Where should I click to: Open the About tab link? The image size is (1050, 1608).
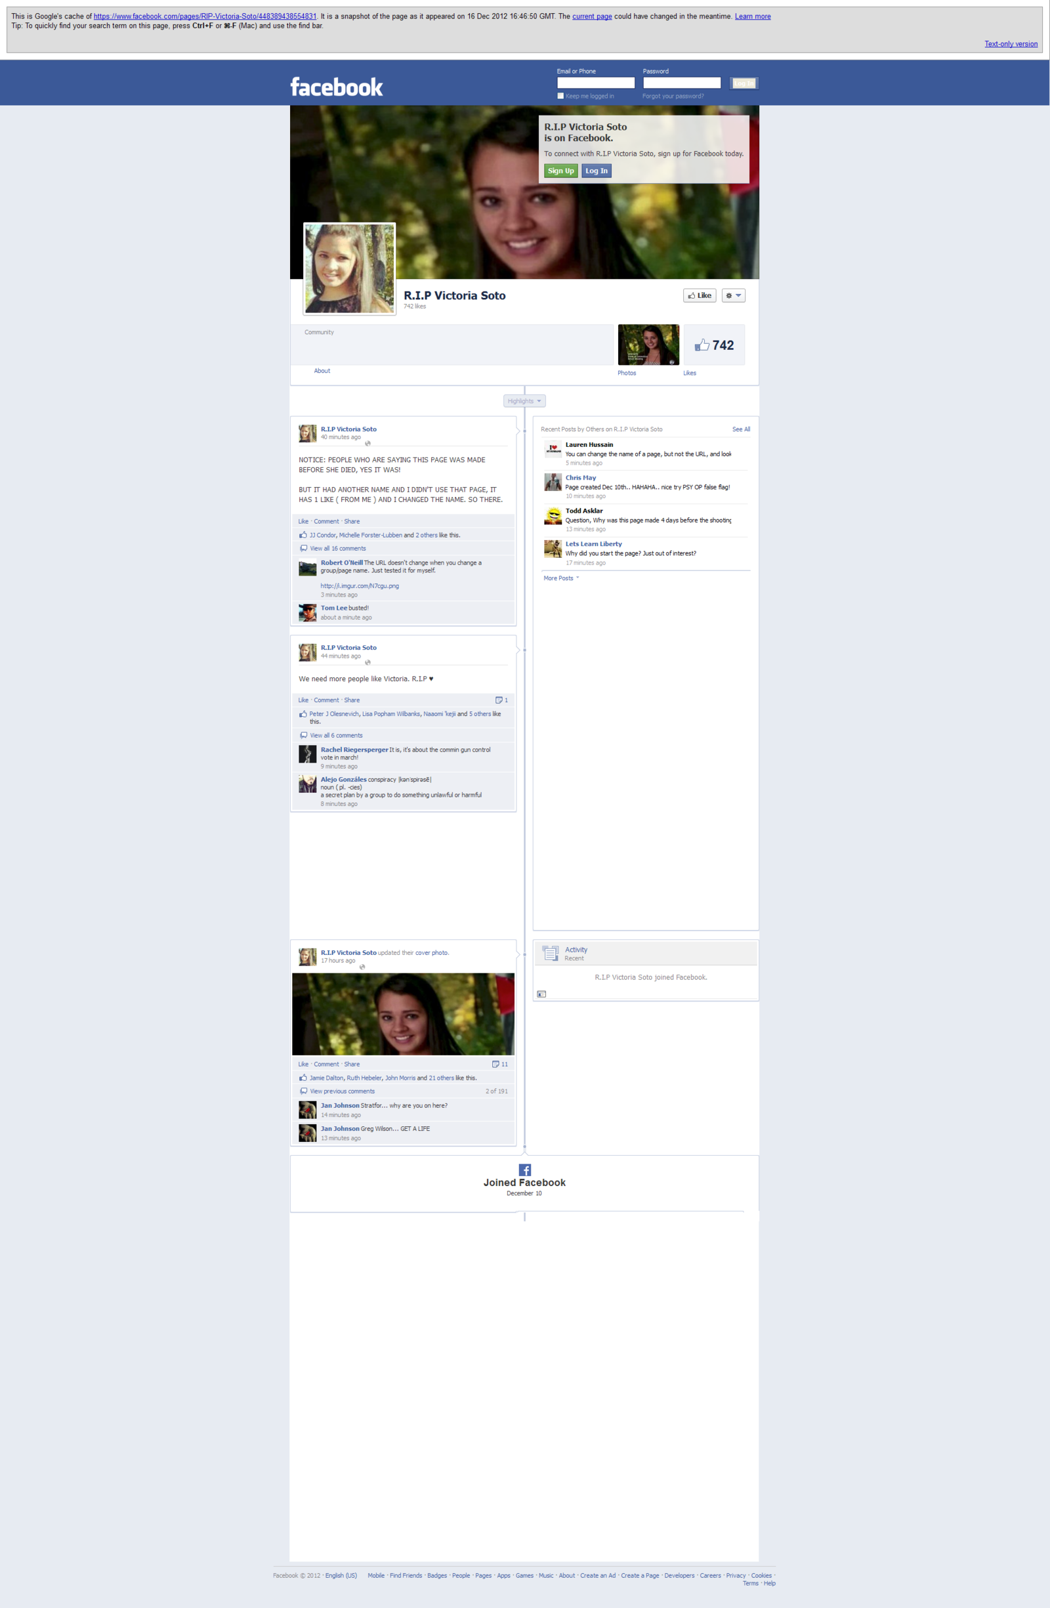[x=322, y=371]
